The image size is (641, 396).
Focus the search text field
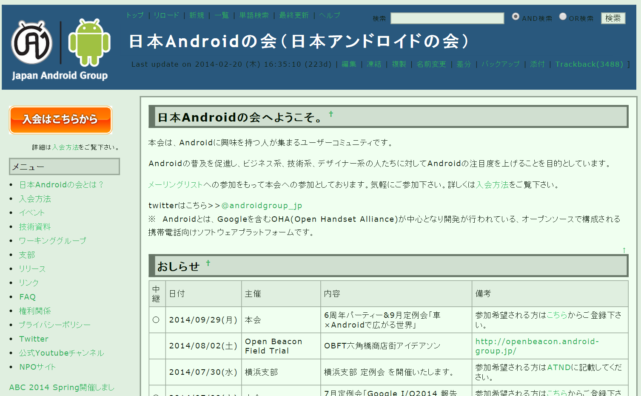(447, 18)
